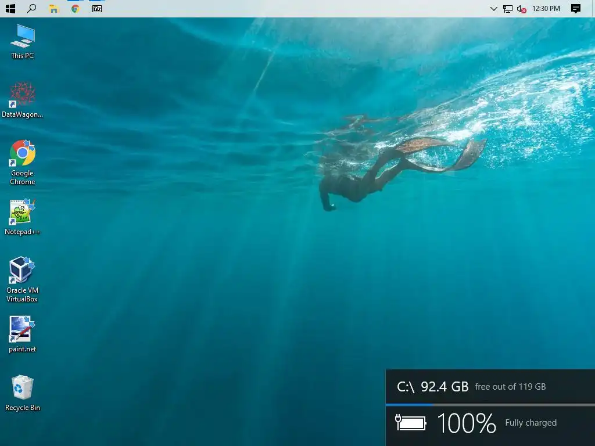
Task: Open File Explorer from the taskbar
Action: tap(54, 9)
